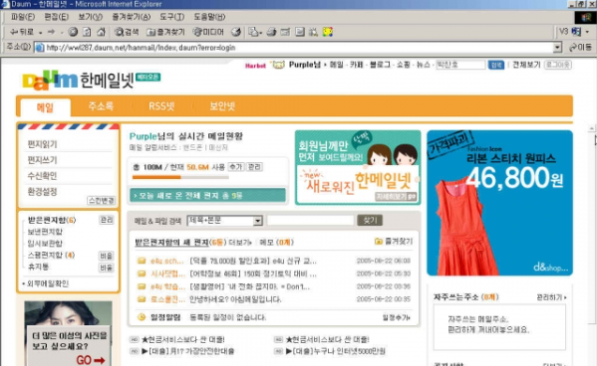Viewport: 597px width, 366px height.
Task: Open the 즐겨찾기 favorites toolbar button
Action: tap(165, 32)
